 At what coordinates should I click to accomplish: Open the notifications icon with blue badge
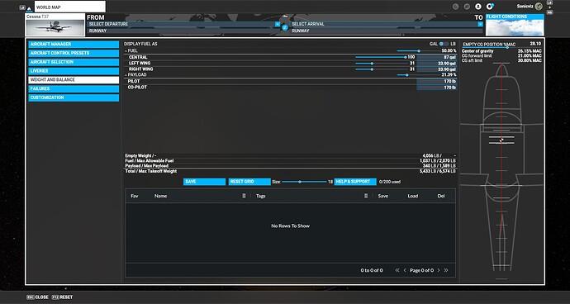click(x=490, y=7)
